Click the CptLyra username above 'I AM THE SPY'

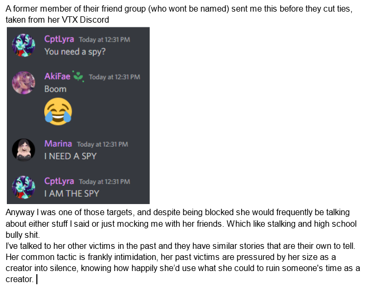click(59, 181)
